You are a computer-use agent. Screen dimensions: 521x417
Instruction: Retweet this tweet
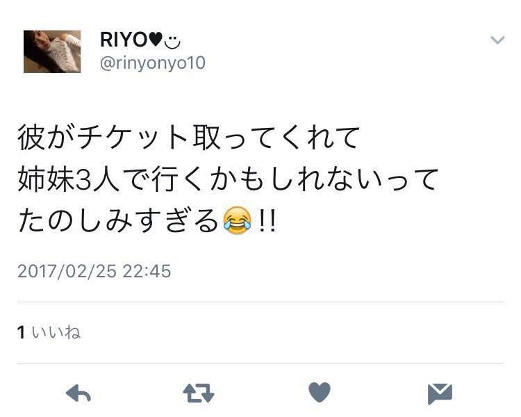(199, 393)
